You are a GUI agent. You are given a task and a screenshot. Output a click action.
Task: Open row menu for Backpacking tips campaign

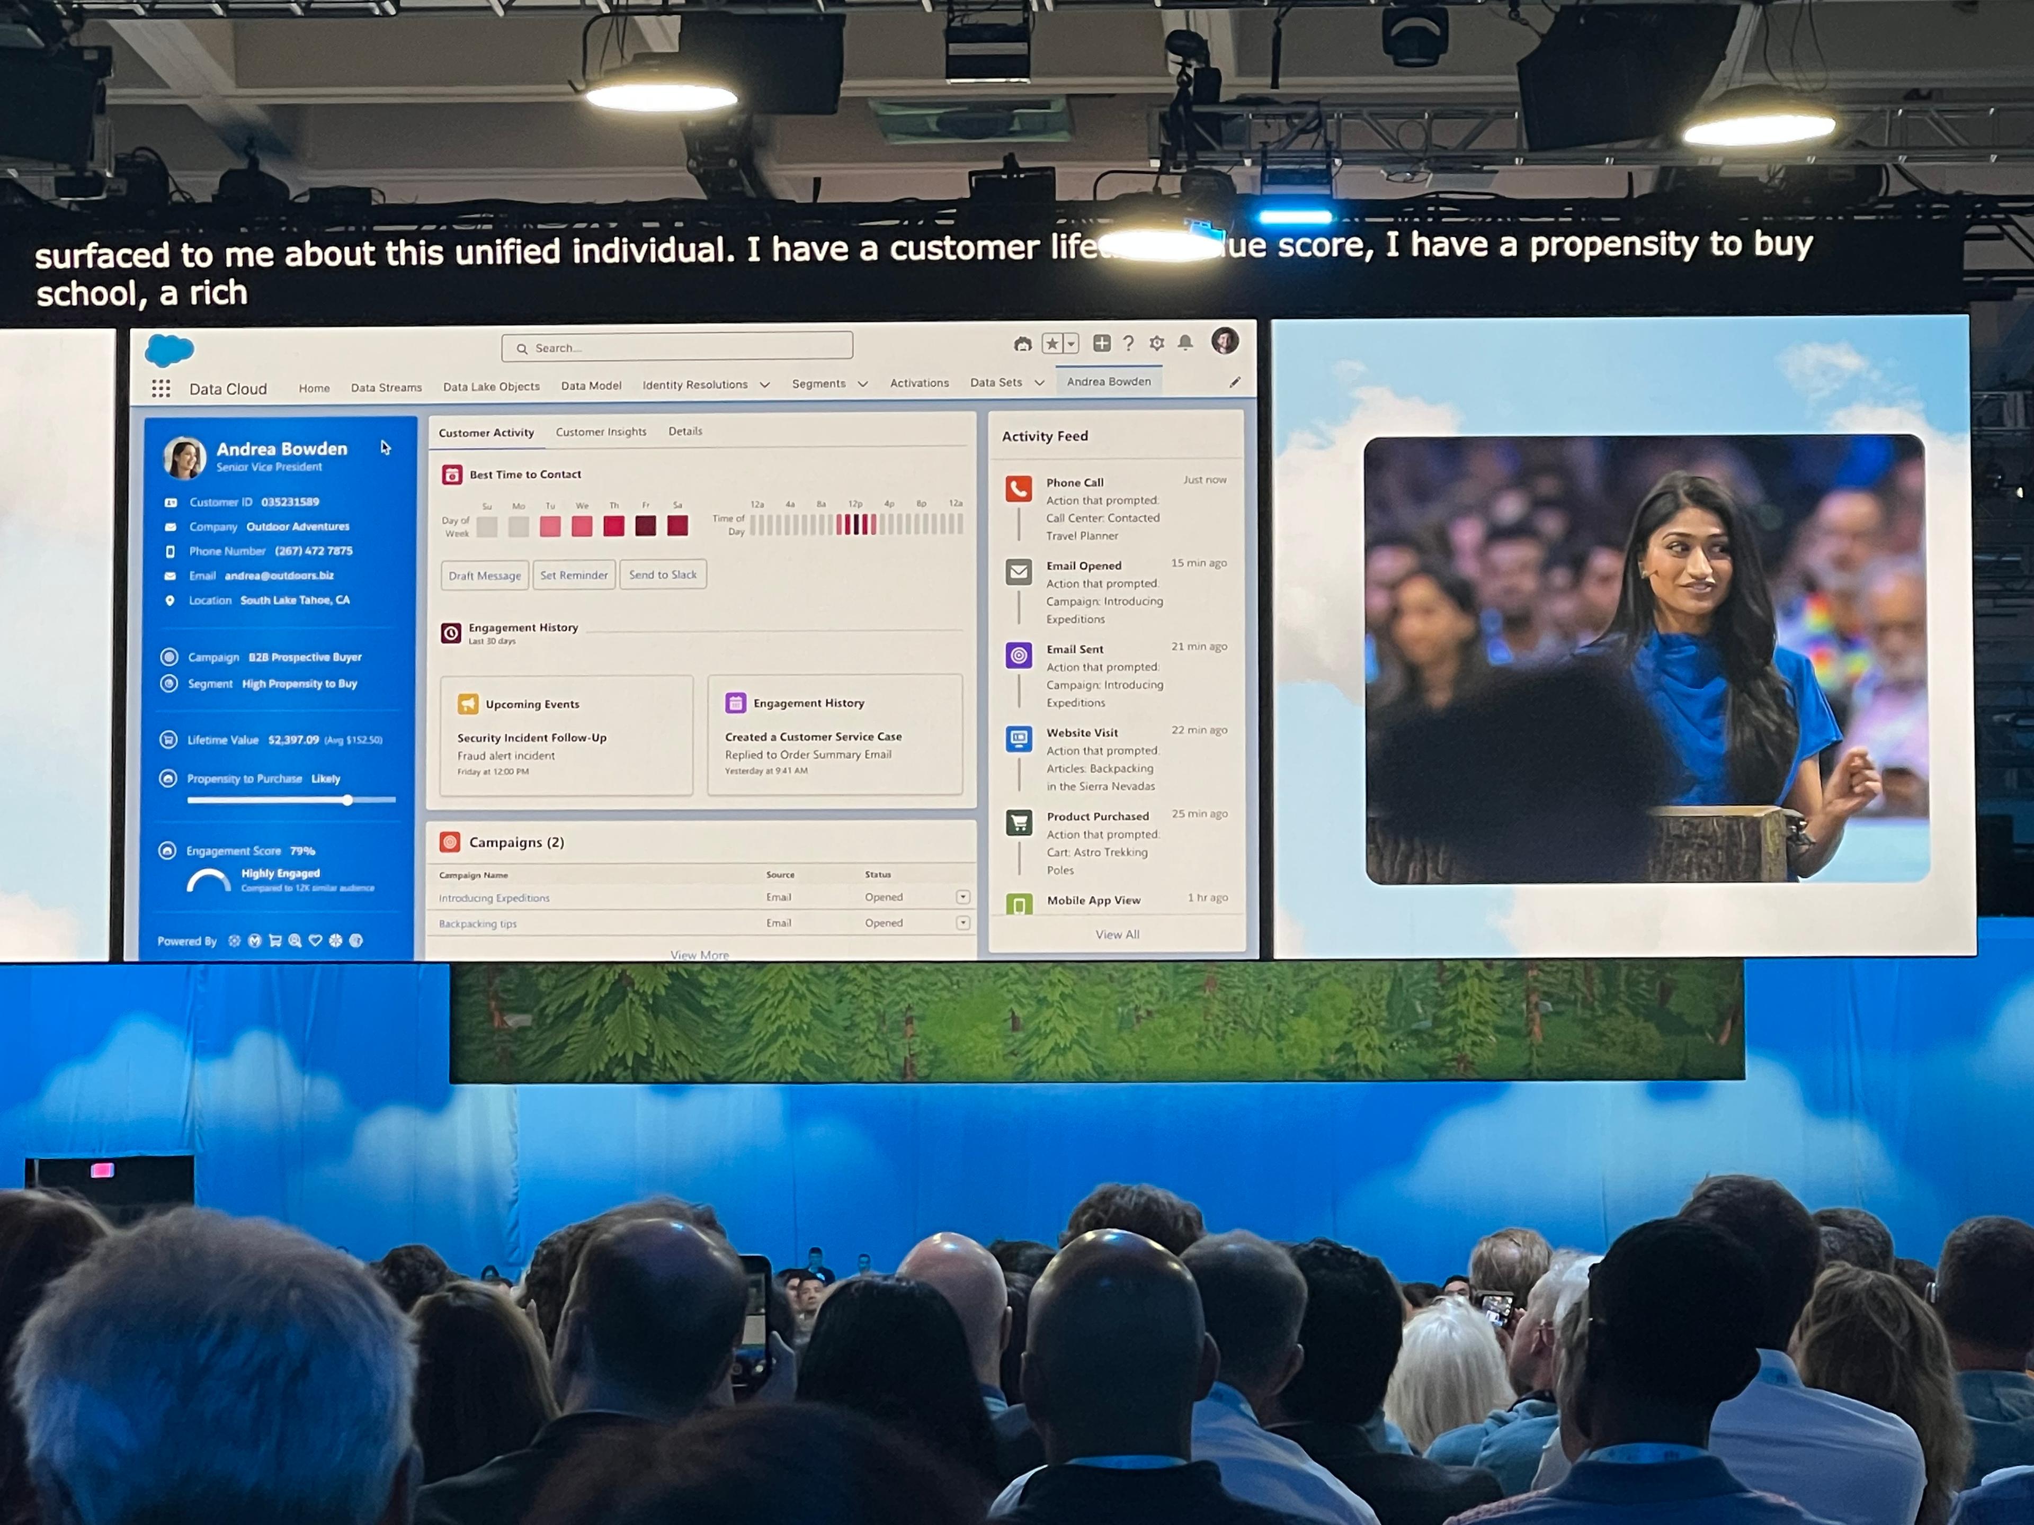[x=963, y=923]
